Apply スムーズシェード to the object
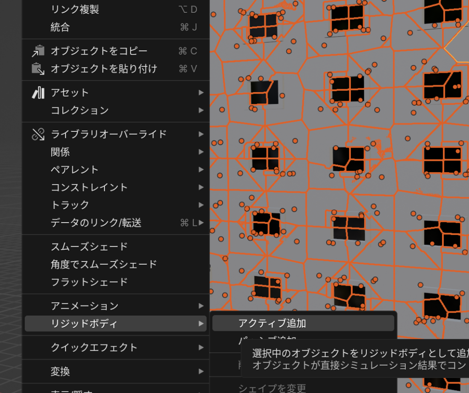 point(89,246)
